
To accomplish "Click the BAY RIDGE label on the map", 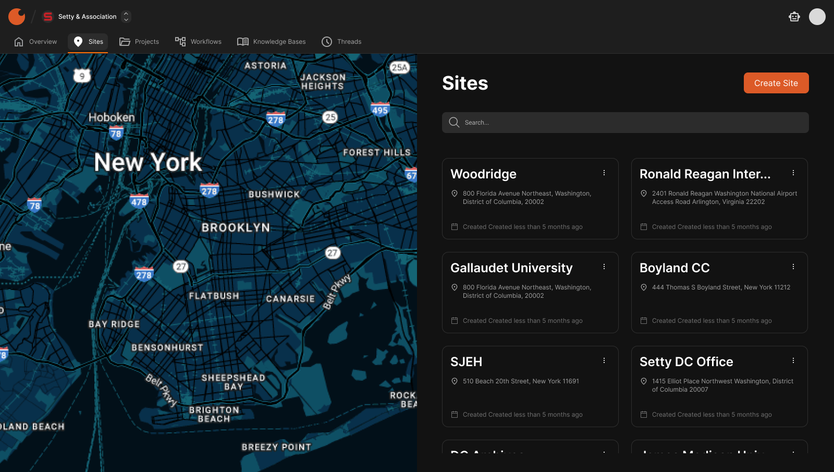I will pos(114,324).
